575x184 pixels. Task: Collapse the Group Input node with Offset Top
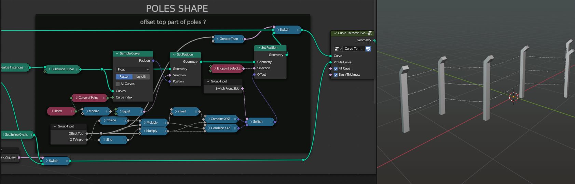point(55,126)
